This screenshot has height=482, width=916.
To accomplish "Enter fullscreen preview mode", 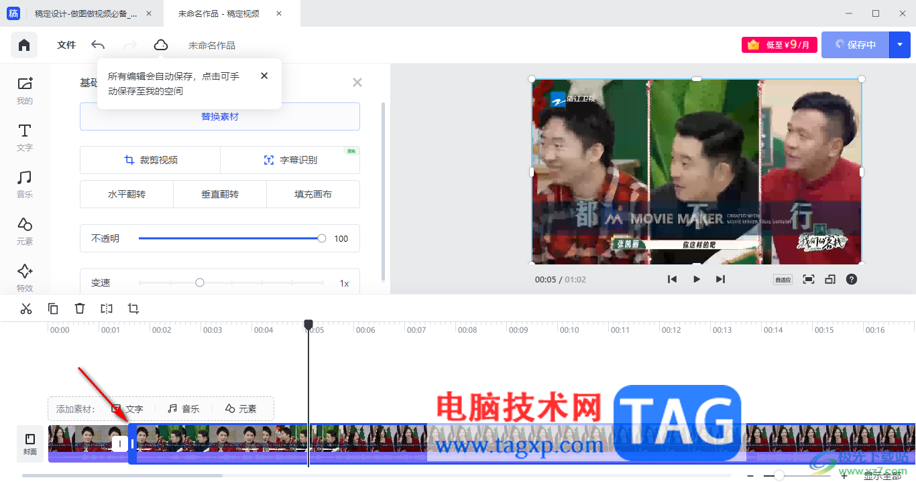I will coord(809,279).
